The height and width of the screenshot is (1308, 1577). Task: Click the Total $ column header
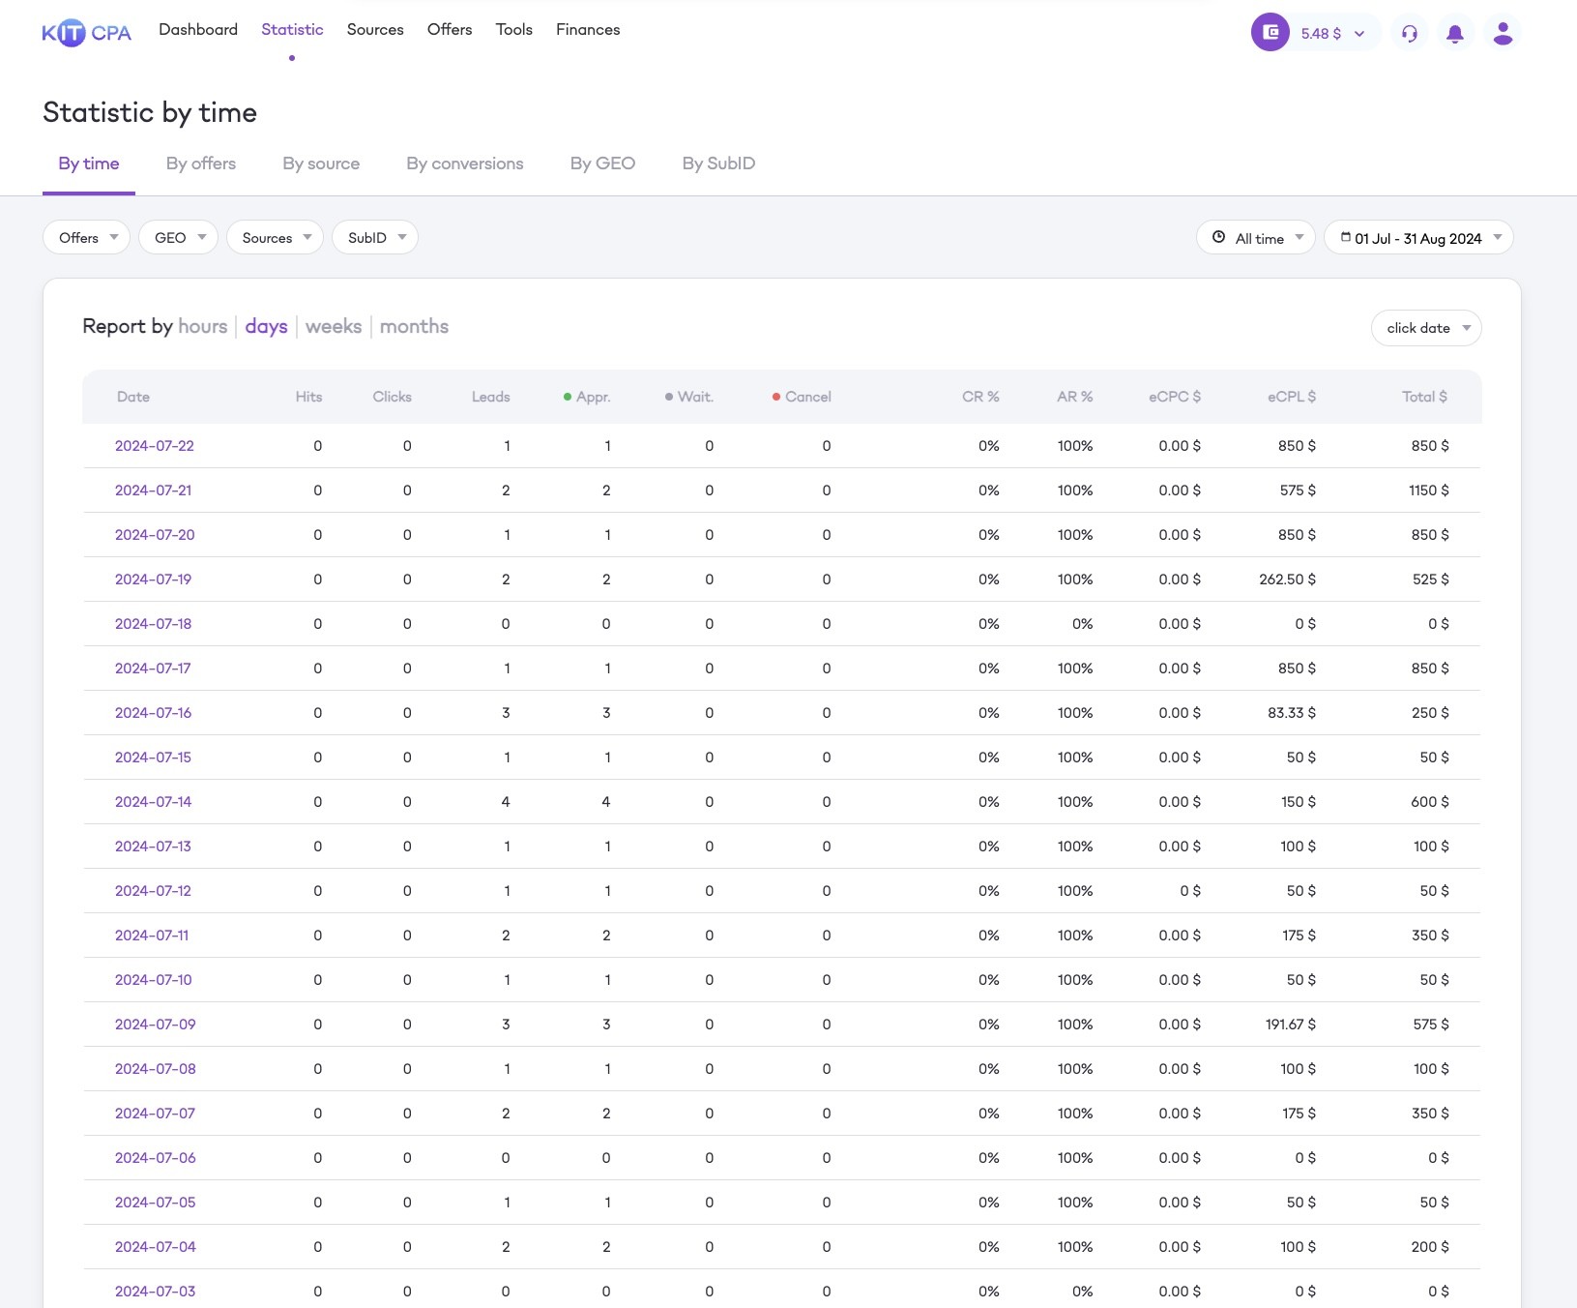tap(1424, 397)
